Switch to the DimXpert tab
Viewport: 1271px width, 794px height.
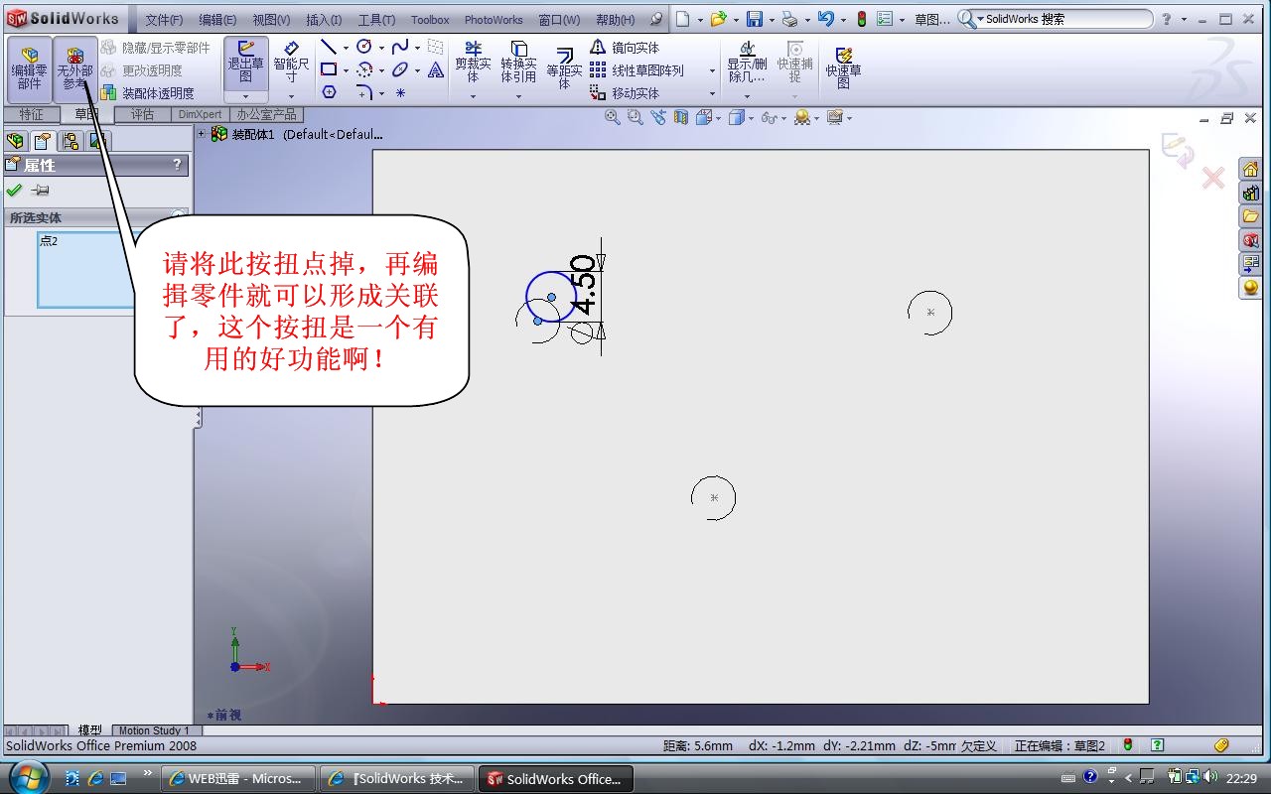[200, 114]
